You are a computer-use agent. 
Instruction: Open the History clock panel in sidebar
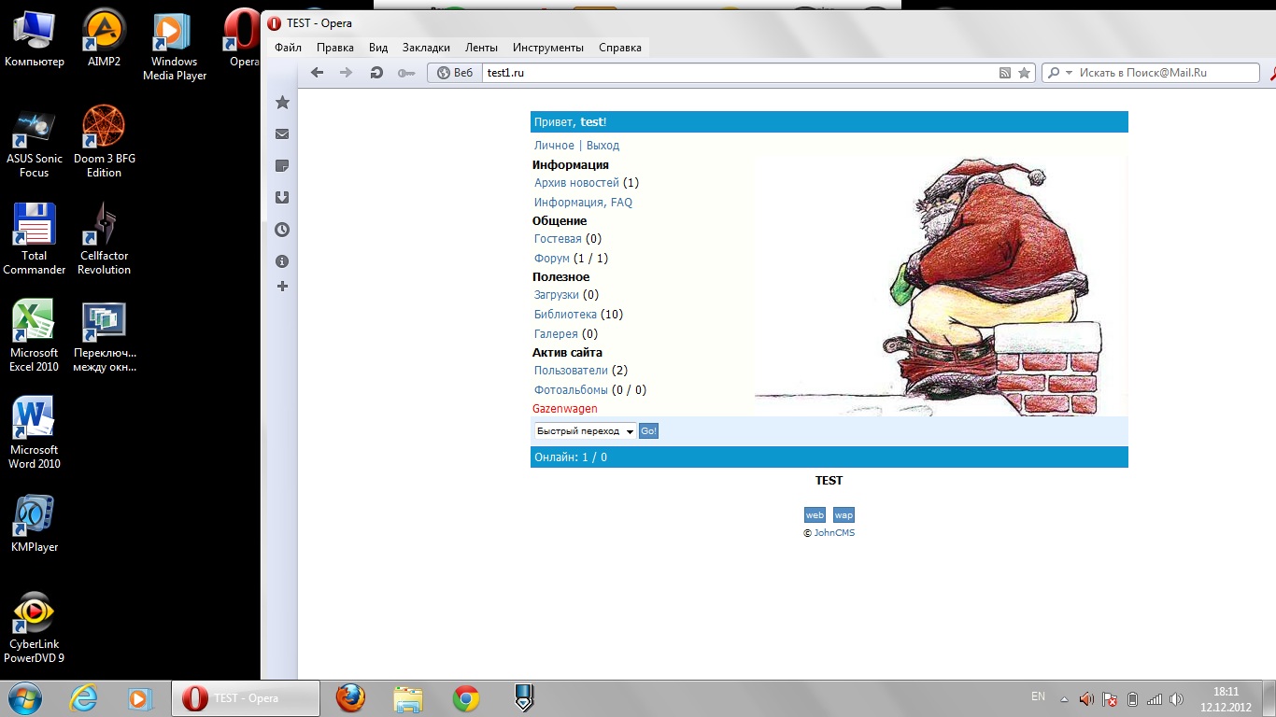coord(282,230)
